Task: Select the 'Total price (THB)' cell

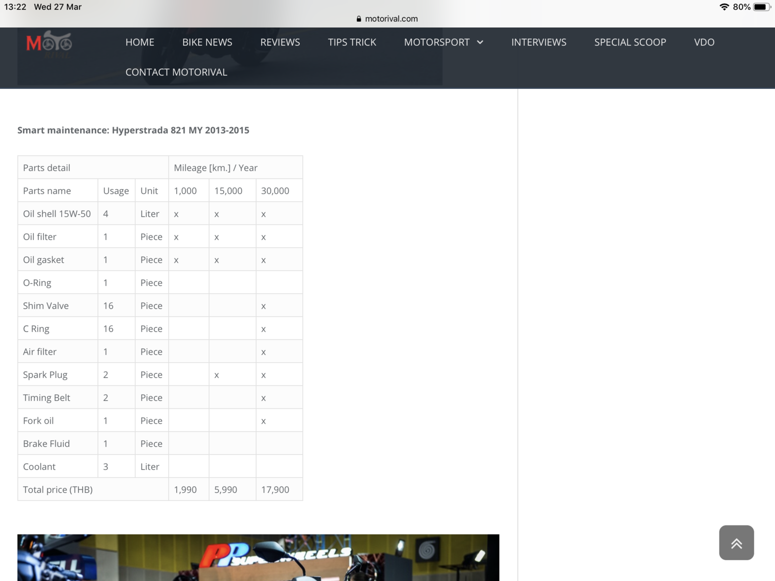Action: [93, 489]
